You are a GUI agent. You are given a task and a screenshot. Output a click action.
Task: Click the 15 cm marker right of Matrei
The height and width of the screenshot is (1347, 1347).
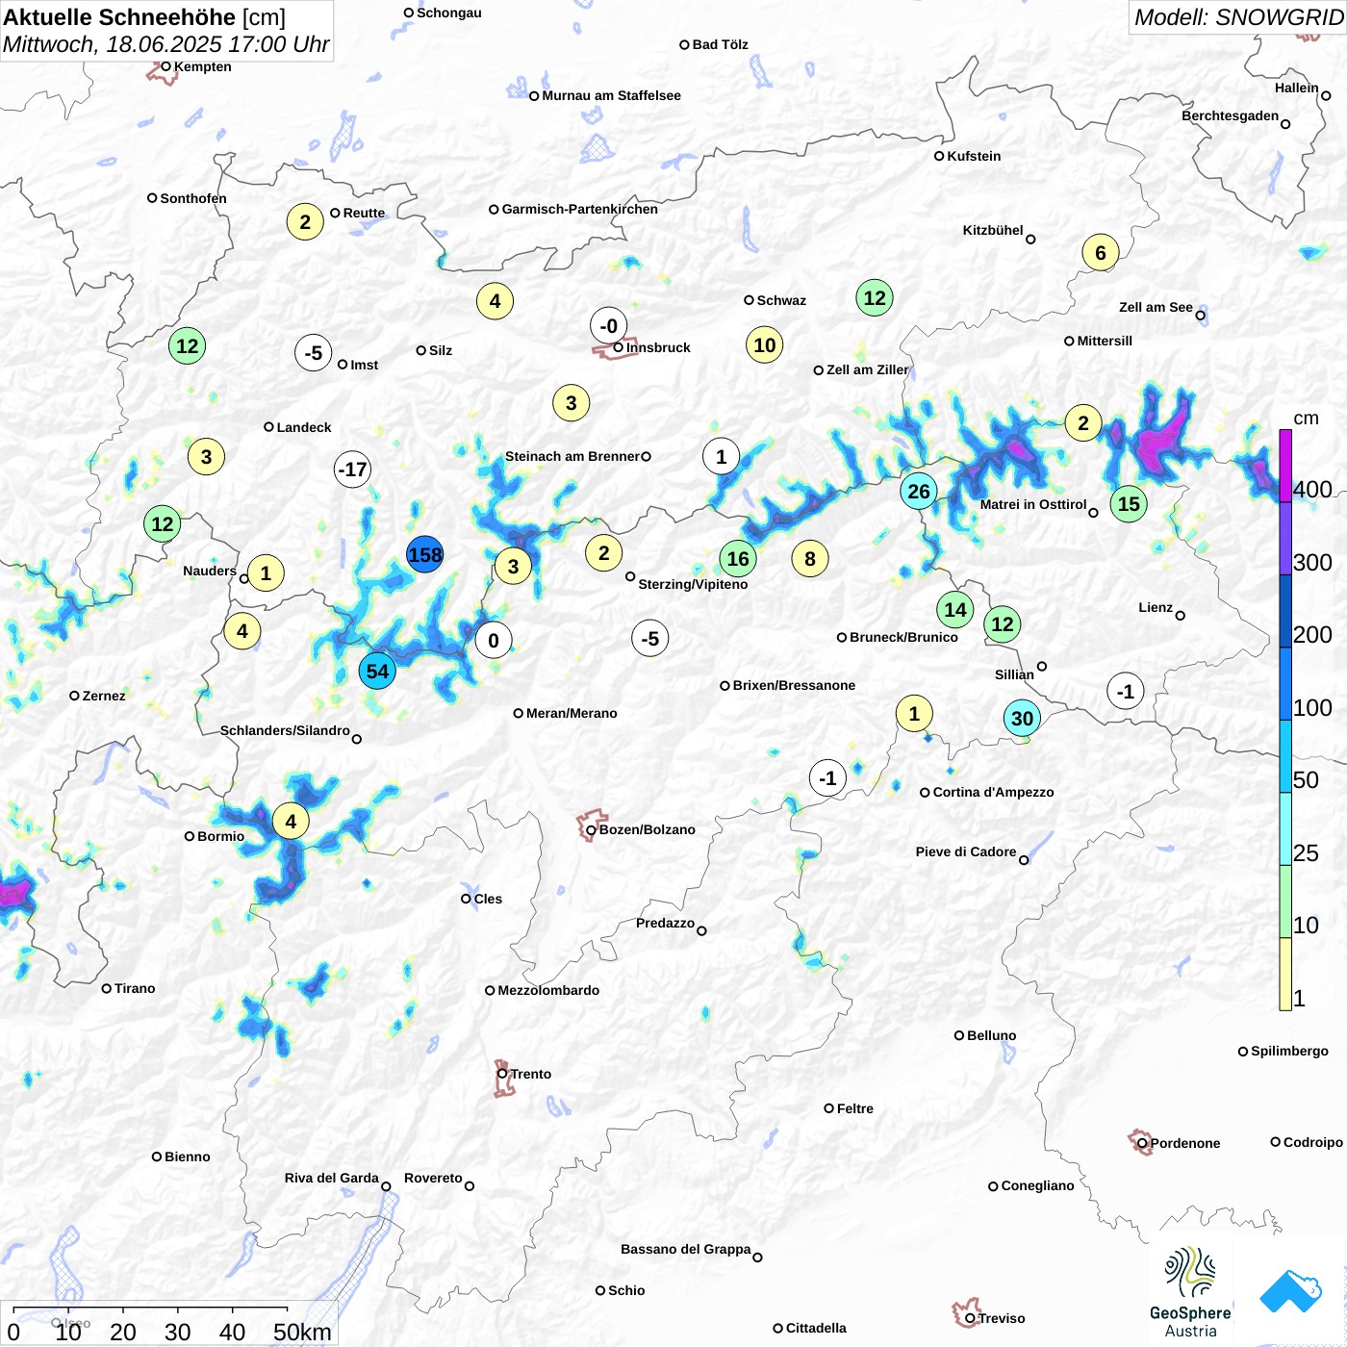(x=1129, y=503)
